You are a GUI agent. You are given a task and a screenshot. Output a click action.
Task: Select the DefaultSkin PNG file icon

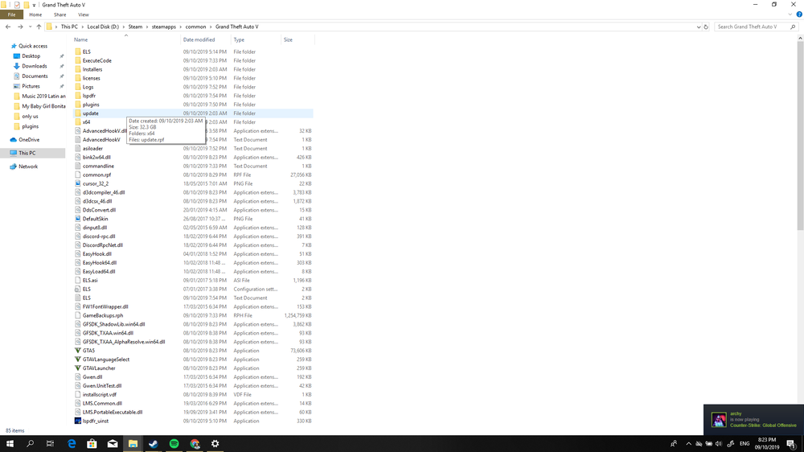pos(78,219)
